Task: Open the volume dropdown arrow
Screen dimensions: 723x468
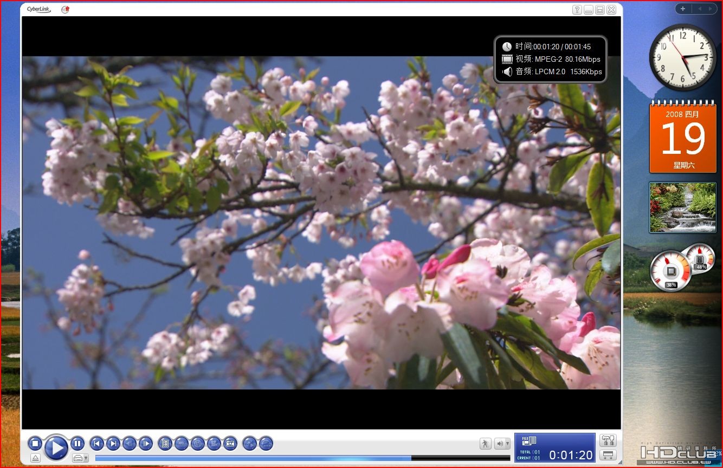Action: click(x=507, y=444)
